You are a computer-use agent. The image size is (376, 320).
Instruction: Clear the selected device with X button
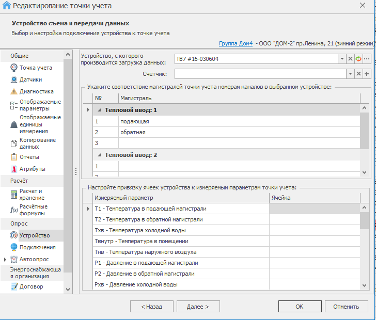tap(350, 59)
